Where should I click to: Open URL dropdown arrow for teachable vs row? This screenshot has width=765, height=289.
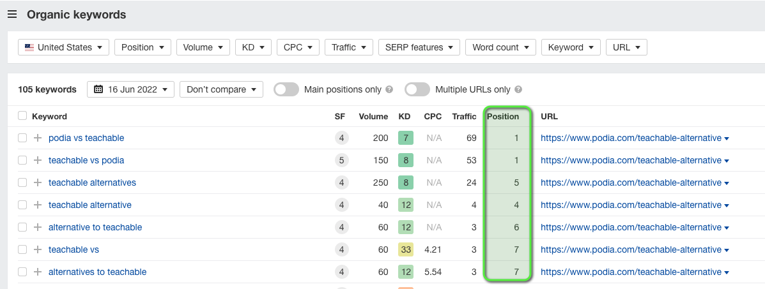tap(727, 251)
